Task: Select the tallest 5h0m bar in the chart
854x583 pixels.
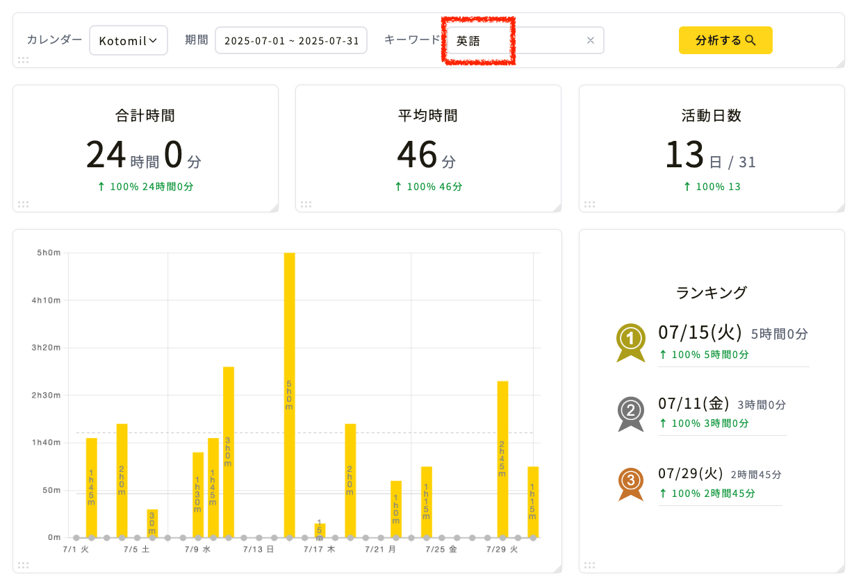Action: pyautogui.click(x=289, y=395)
